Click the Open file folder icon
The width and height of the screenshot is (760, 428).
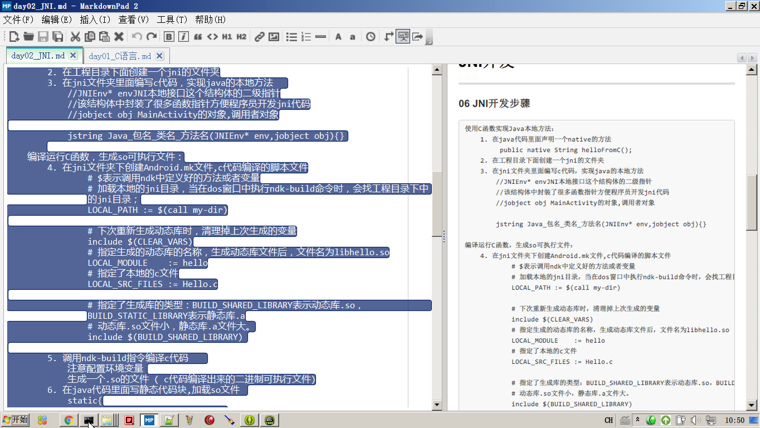28,37
